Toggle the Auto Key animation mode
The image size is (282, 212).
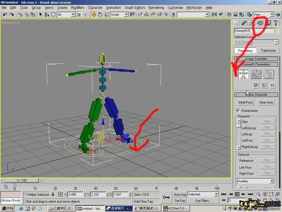pyautogui.click(x=180, y=194)
